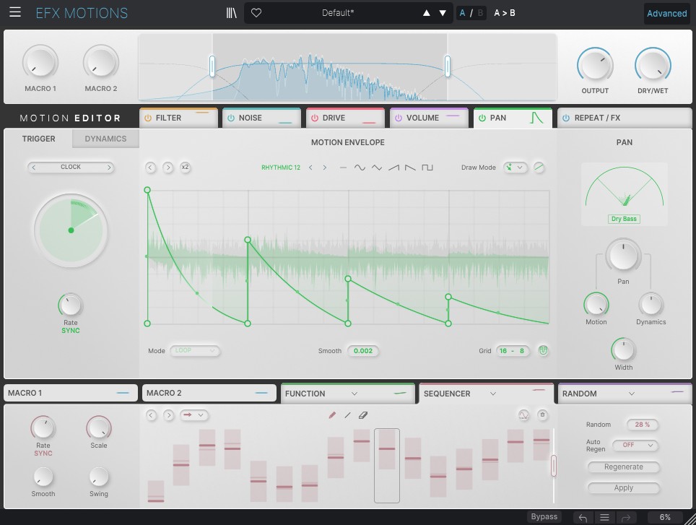Open the envelope Mode LOOP dropdown
696x525 pixels.
(194, 350)
